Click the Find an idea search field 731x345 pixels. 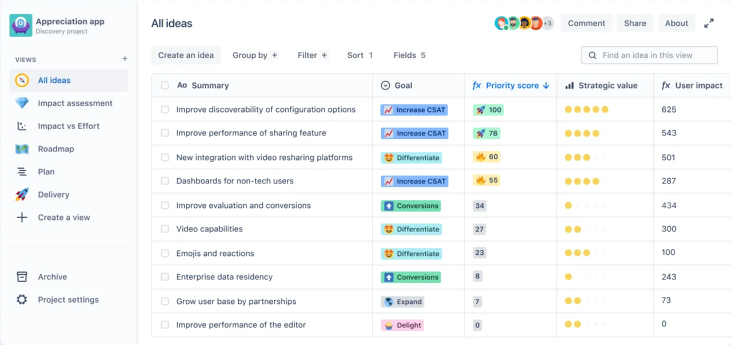(x=649, y=55)
